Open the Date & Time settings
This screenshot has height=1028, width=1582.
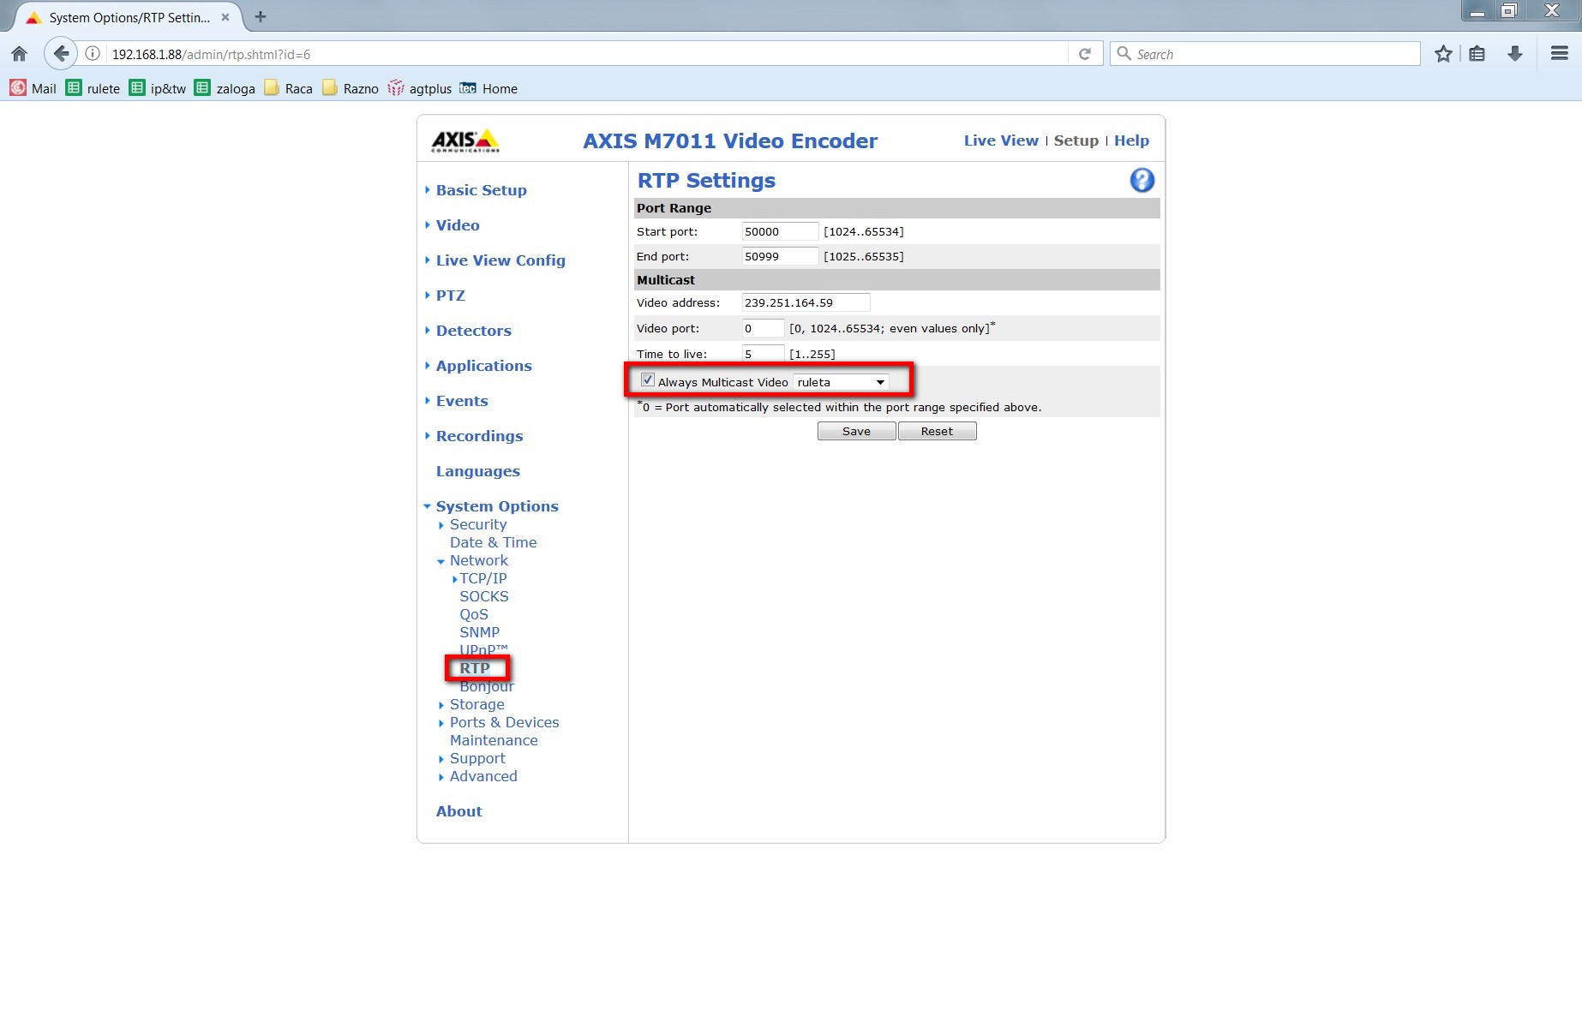click(x=493, y=542)
